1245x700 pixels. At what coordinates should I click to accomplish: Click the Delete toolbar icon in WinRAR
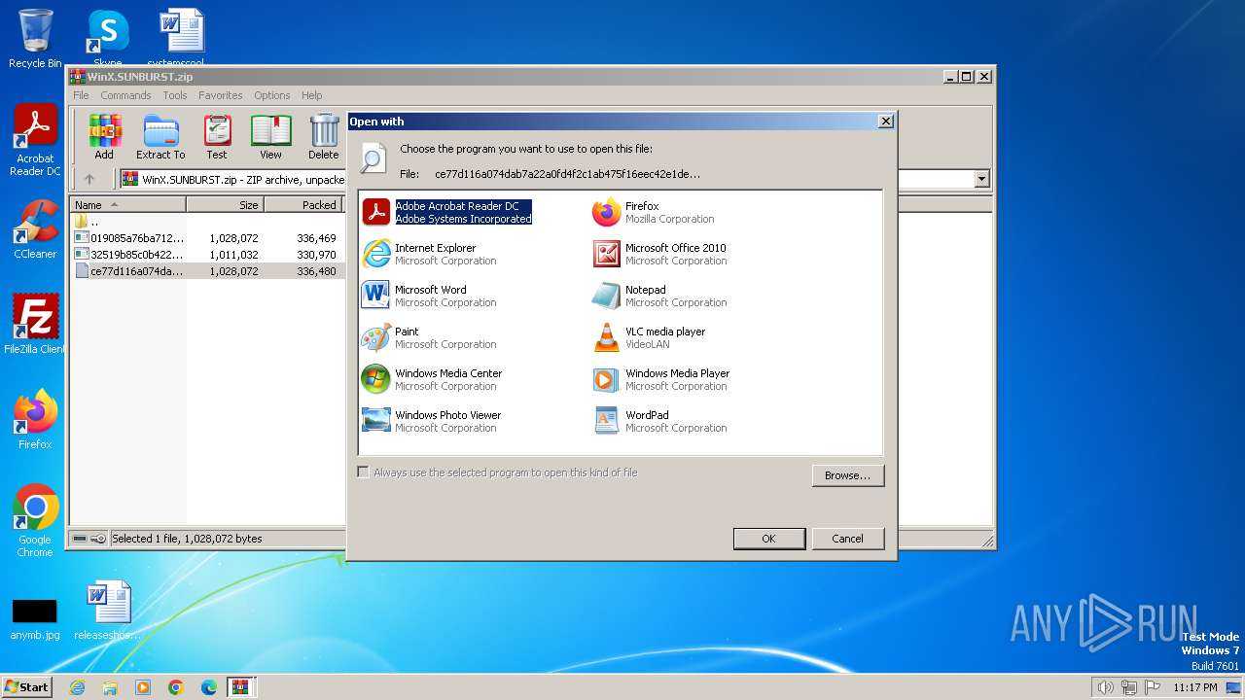324,137
